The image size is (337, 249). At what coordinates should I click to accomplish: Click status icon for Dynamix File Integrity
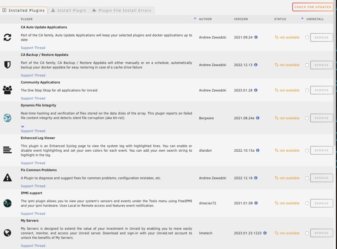[276, 118]
